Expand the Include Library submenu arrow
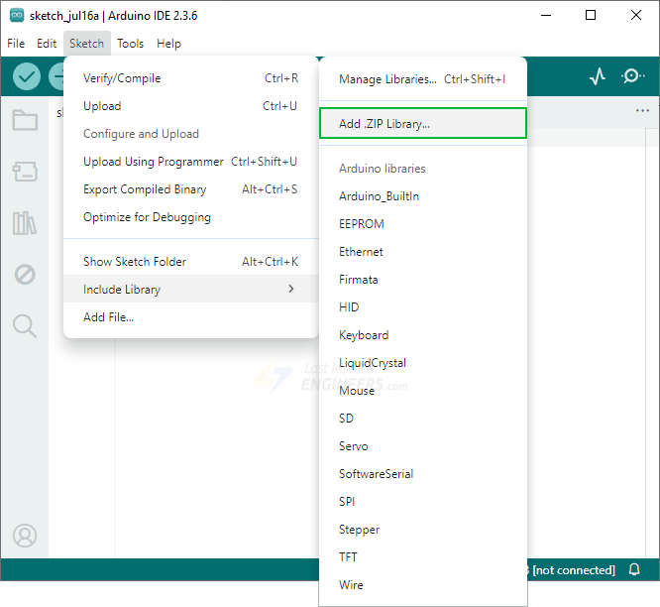 click(x=290, y=290)
